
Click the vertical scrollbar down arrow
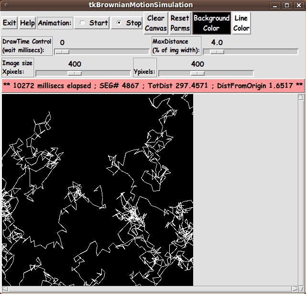pos(301,283)
